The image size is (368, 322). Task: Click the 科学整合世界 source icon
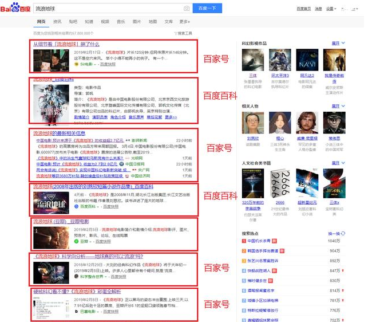coord(76,276)
